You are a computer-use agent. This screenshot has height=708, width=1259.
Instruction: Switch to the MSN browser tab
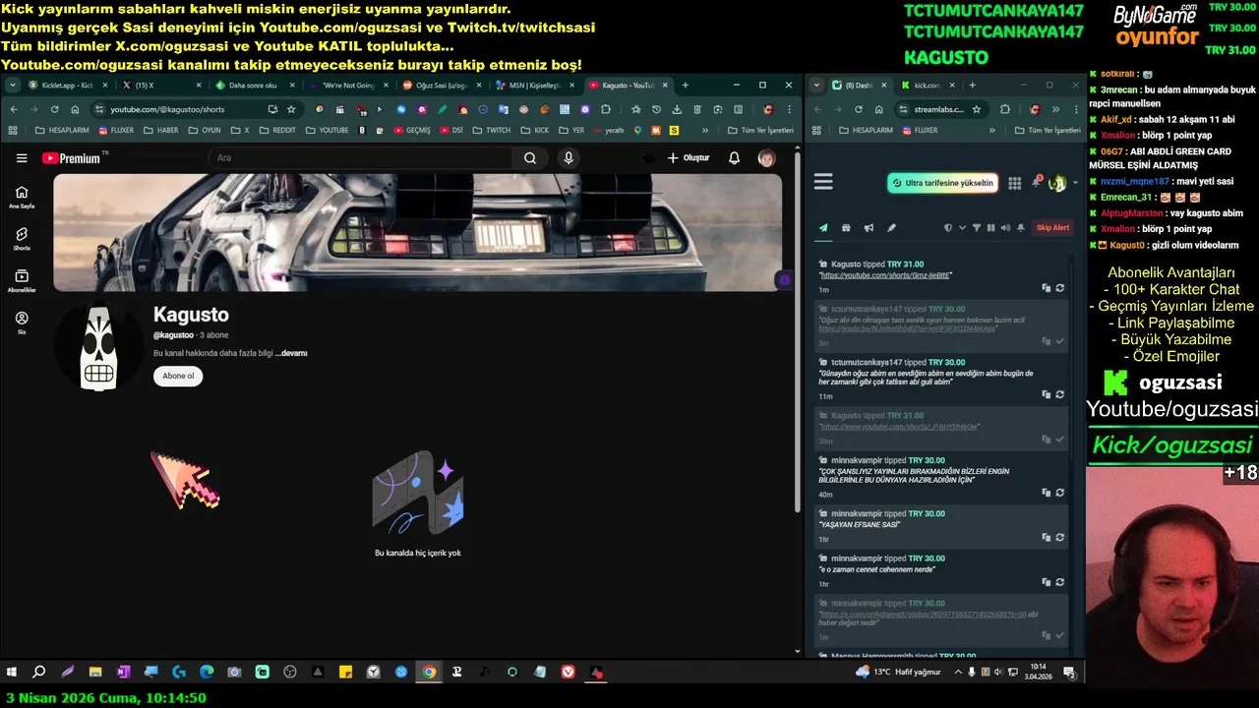pyautogui.click(x=534, y=86)
